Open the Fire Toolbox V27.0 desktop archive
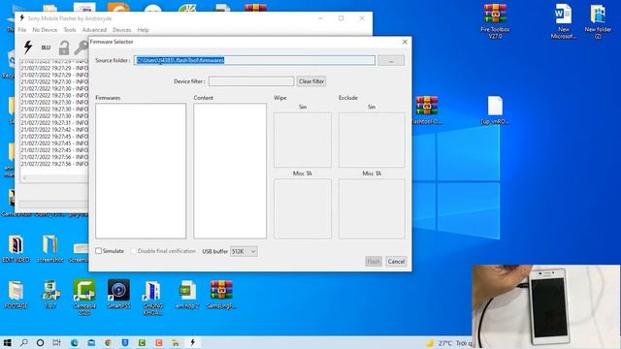The height and width of the screenshot is (349, 621). point(495,21)
